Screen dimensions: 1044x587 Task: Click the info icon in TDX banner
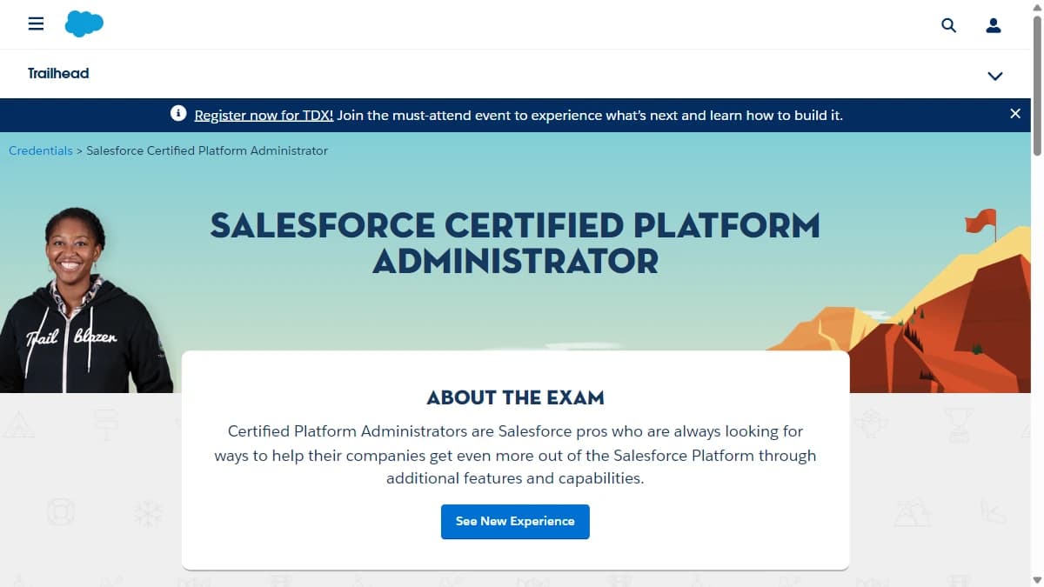tap(178, 113)
